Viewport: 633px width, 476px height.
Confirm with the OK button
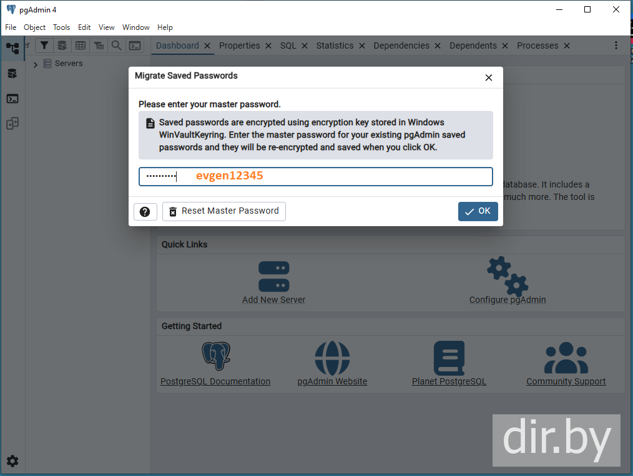pos(478,211)
